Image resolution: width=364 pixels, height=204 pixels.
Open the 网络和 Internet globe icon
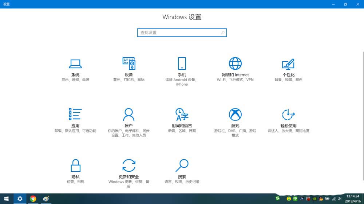(235, 64)
